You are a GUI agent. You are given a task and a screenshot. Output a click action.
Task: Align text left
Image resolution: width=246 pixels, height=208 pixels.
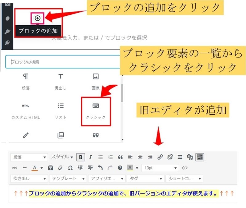(130, 157)
